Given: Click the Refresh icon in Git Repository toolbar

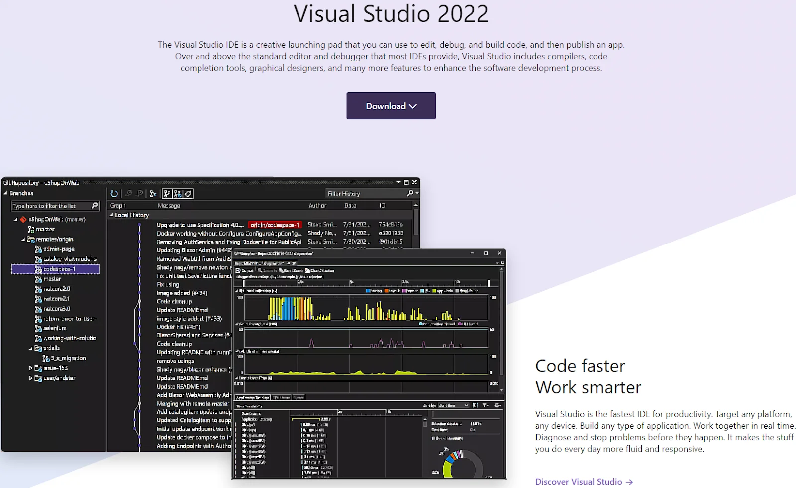Looking at the screenshot, I should click(x=114, y=194).
